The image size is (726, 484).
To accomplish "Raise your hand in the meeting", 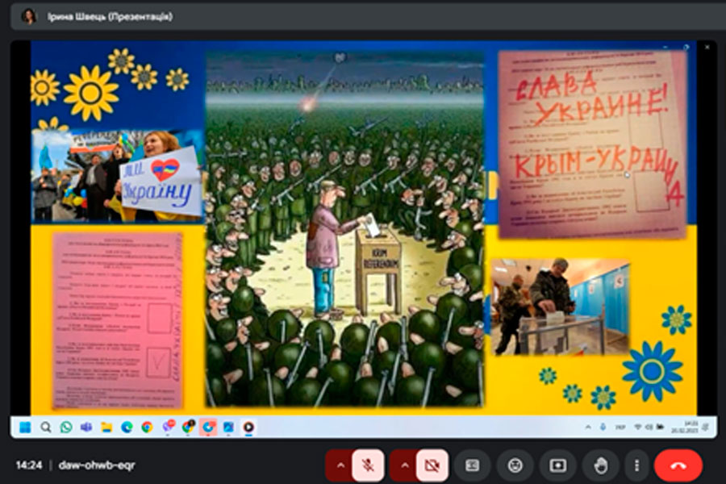I will [599, 465].
